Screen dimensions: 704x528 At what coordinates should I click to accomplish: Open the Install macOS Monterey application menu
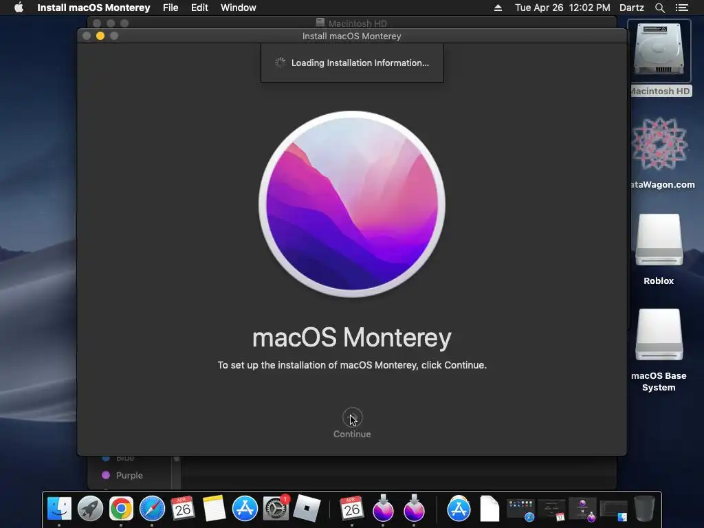93,8
